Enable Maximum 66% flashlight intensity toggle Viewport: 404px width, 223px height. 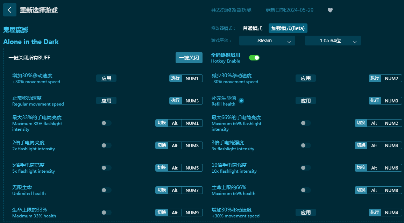[306, 123]
